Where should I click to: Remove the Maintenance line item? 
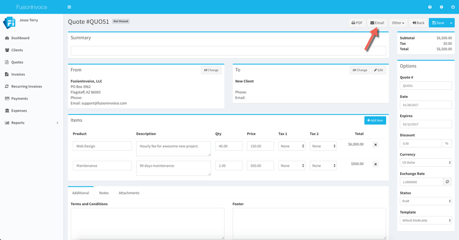(375, 164)
